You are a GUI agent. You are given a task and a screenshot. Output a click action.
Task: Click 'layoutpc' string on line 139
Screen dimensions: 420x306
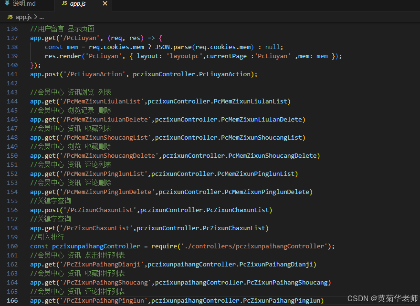[185, 56]
